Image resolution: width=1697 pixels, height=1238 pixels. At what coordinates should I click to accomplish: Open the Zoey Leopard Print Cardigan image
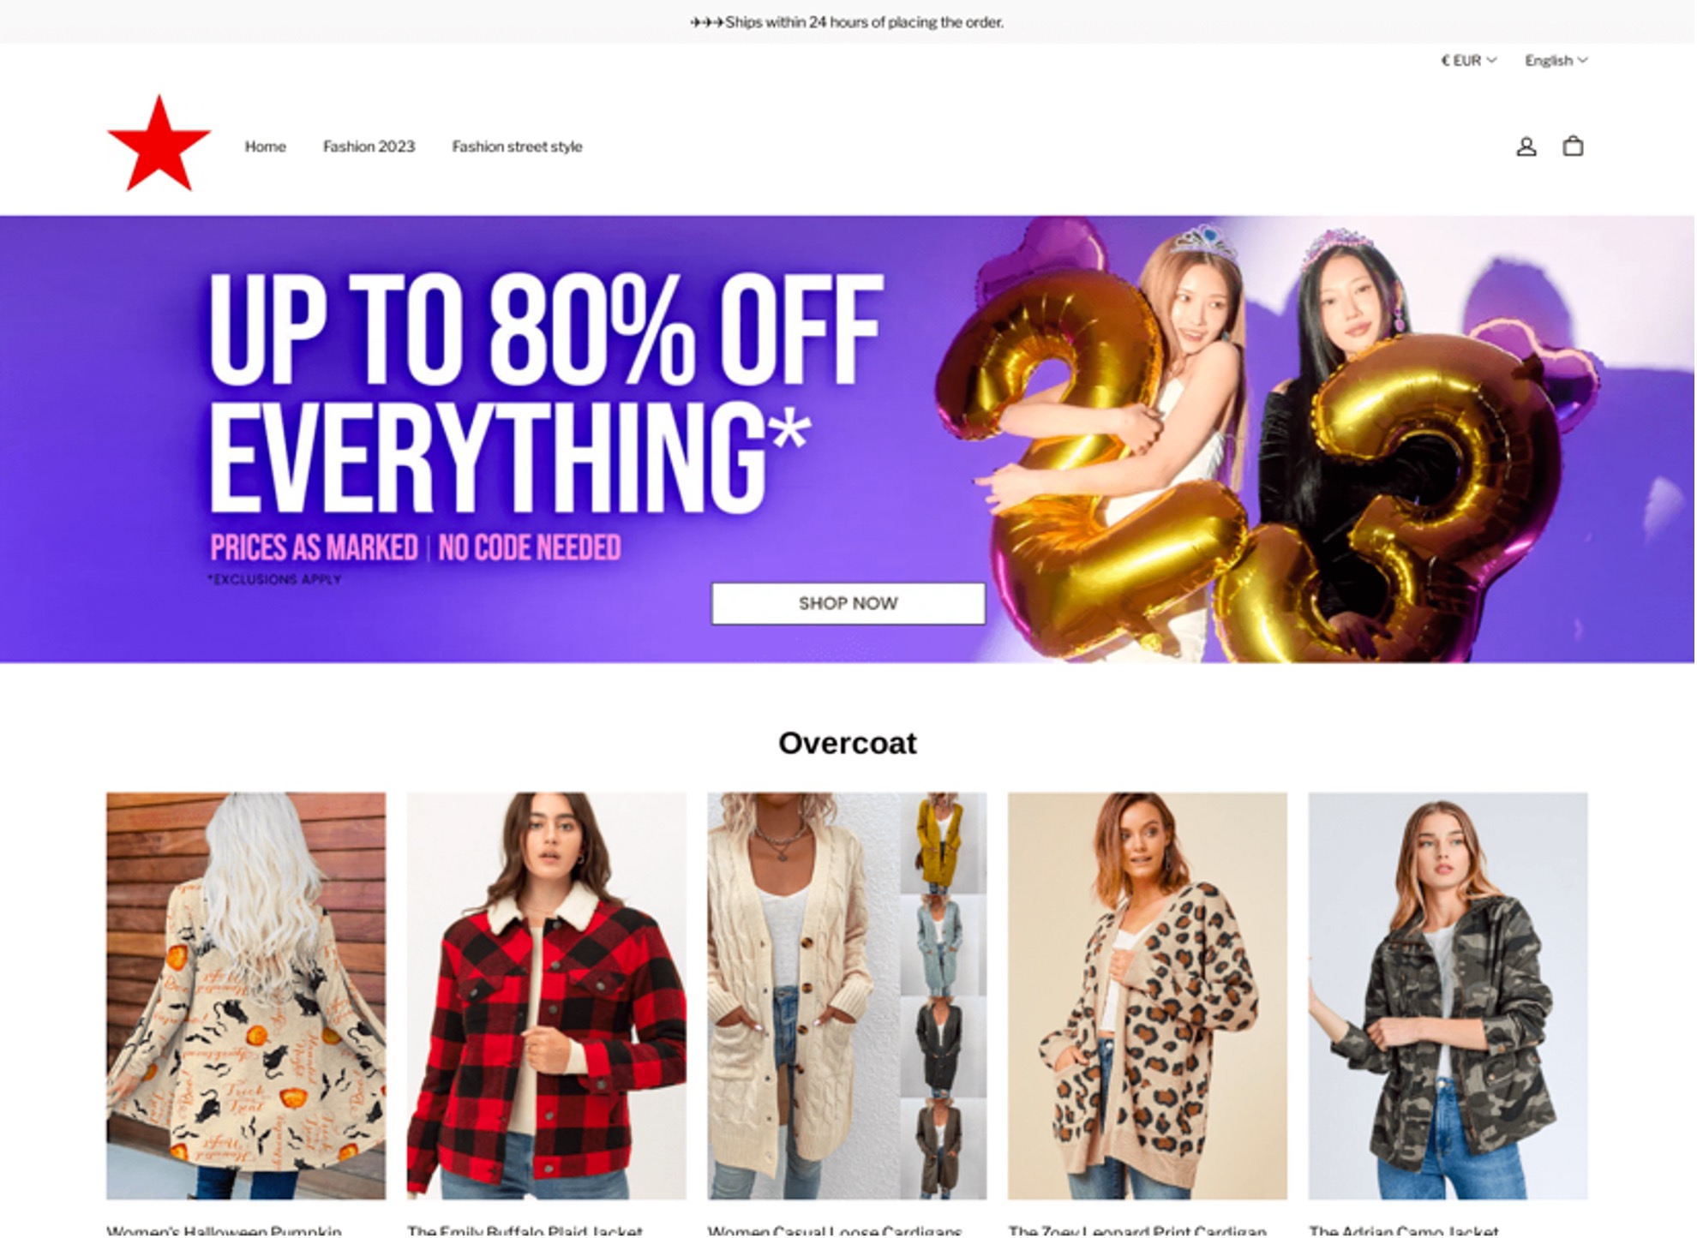1149,997
